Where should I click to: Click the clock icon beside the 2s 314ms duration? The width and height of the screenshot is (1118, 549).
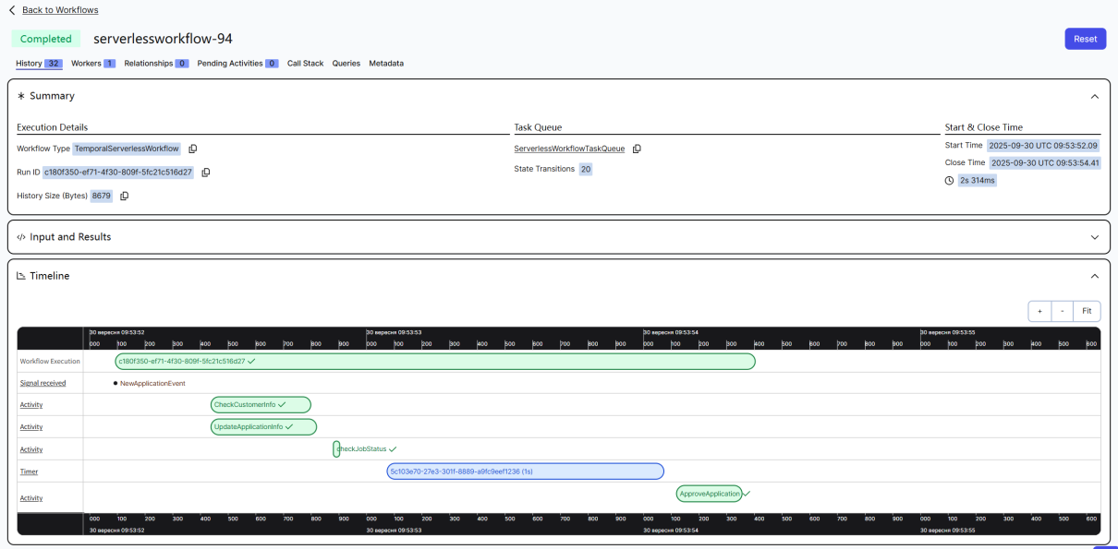click(x=949, y=180)
